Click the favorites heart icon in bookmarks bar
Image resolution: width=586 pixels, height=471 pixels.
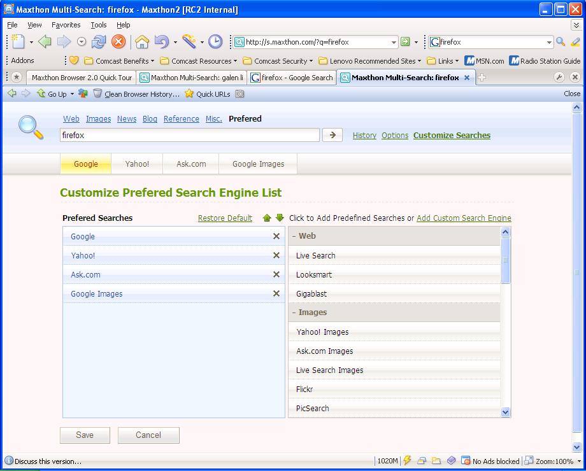[74, 60]
